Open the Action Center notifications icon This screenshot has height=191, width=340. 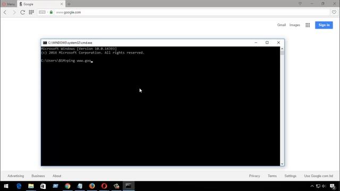pos(333,186)
